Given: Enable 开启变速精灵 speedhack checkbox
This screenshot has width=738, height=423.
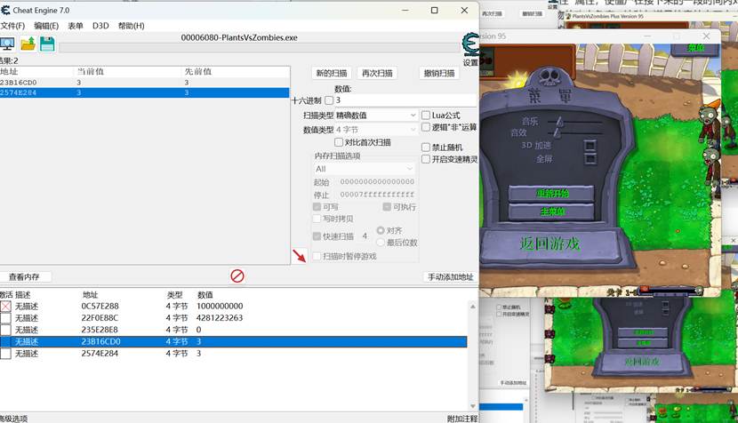Looking at the screenshot, I should pos(426,159).
